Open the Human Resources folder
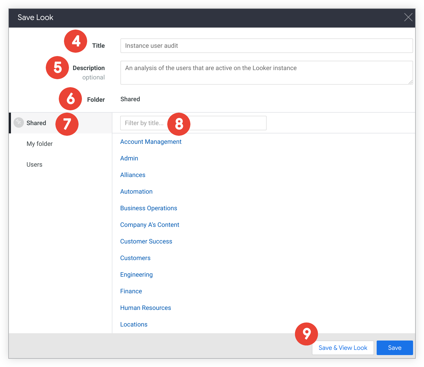 (x=145, y=308)
